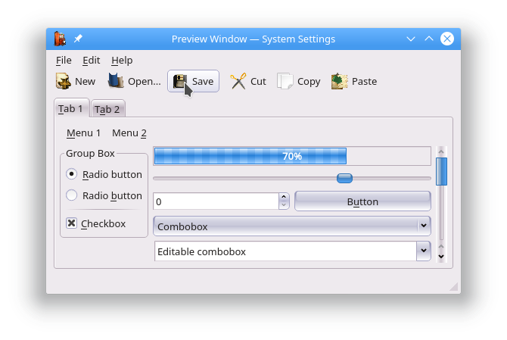Click inside the spinbox number field
Viewport: 507px width, 340px height.
pos(216,201)
